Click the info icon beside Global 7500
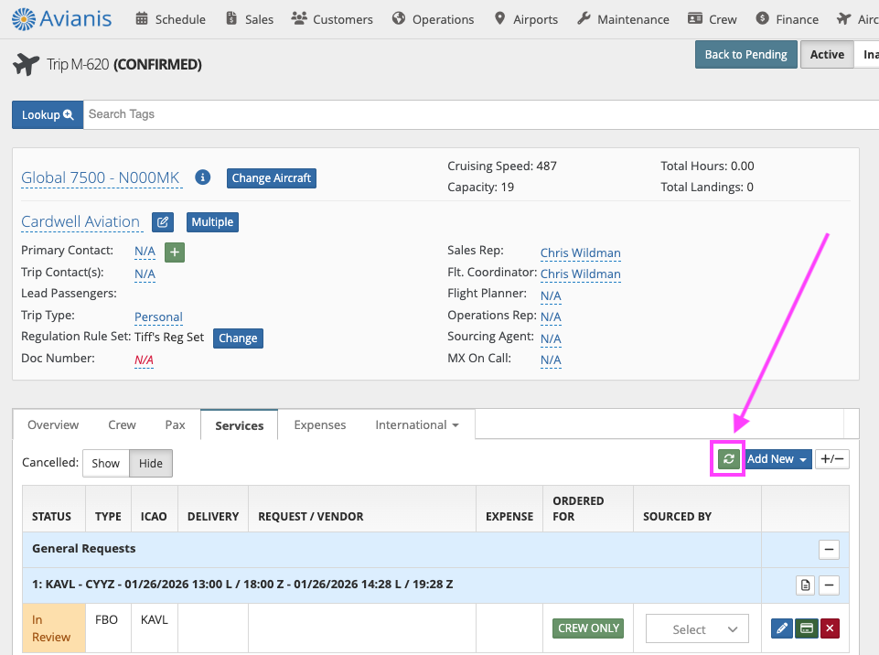Image resolution: width=879 pixels, height=655 pixels. [x=203, y=177]
